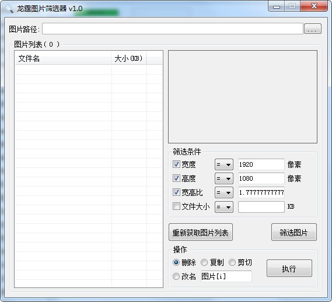Check the 文件大小 file size checkbox

click(x=176, y=206)
